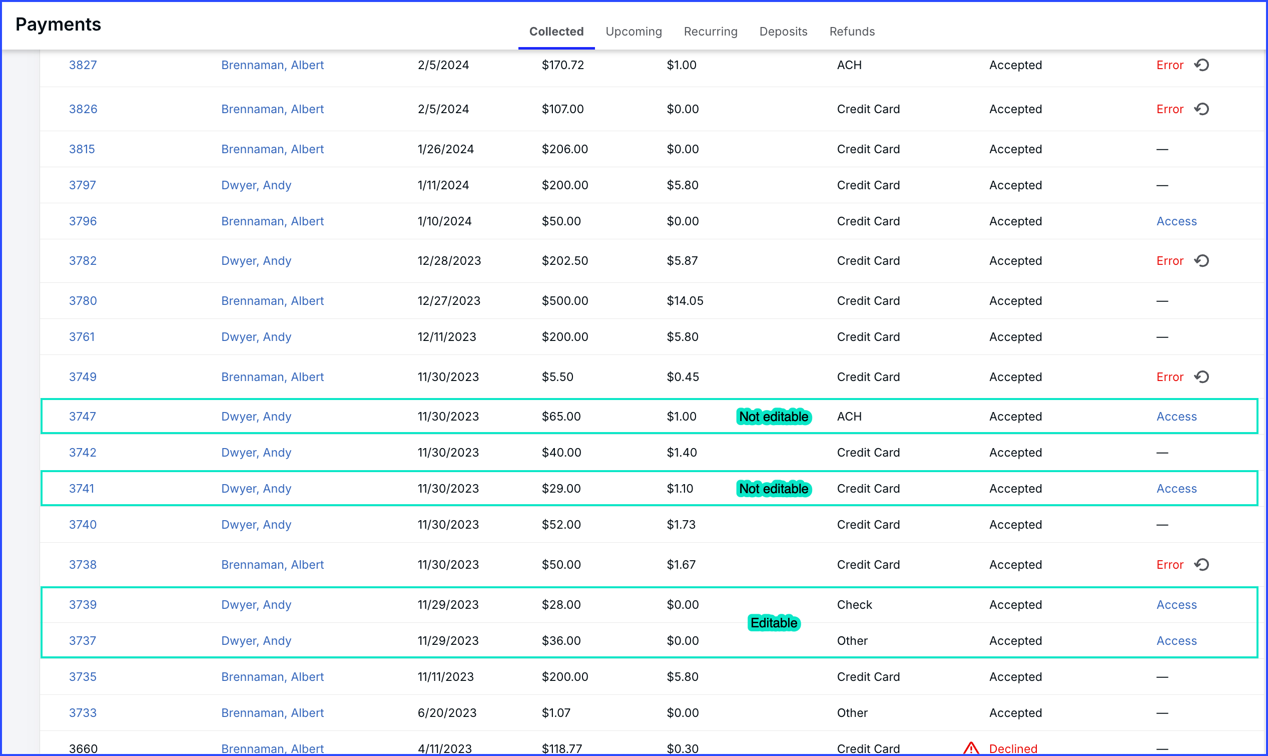Click the Error status on payment 3827
This screenshot has height=756, width=1268.
(1170, 65)
